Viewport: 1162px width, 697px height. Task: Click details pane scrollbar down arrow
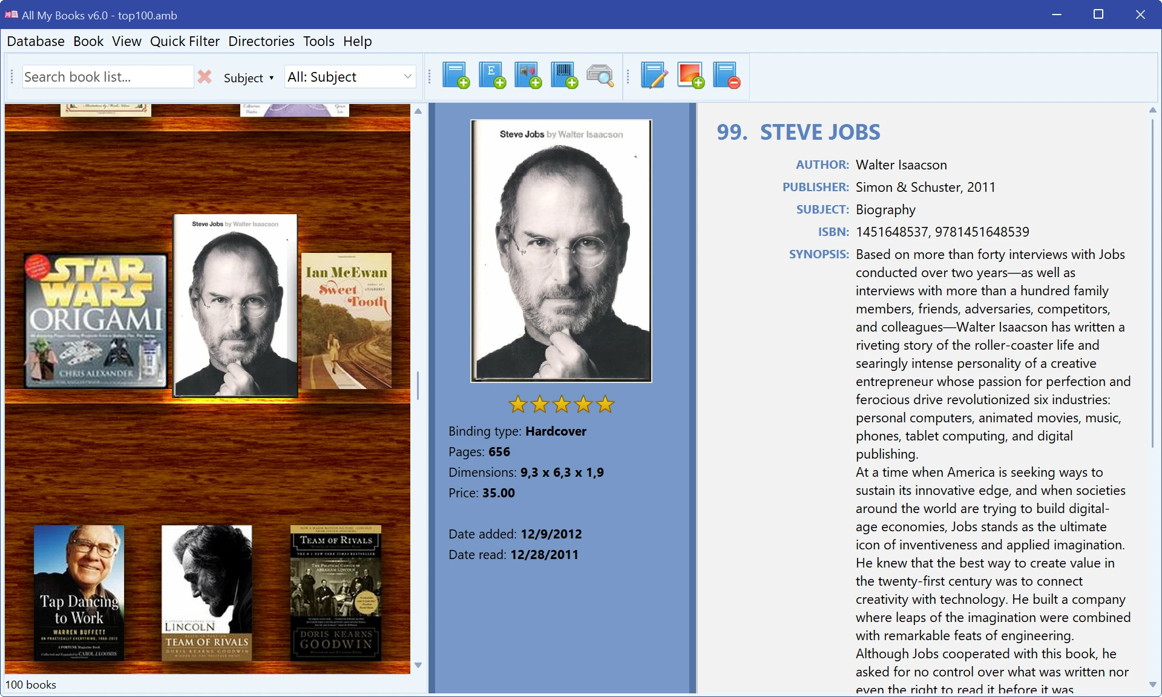tap(1153, 685)
